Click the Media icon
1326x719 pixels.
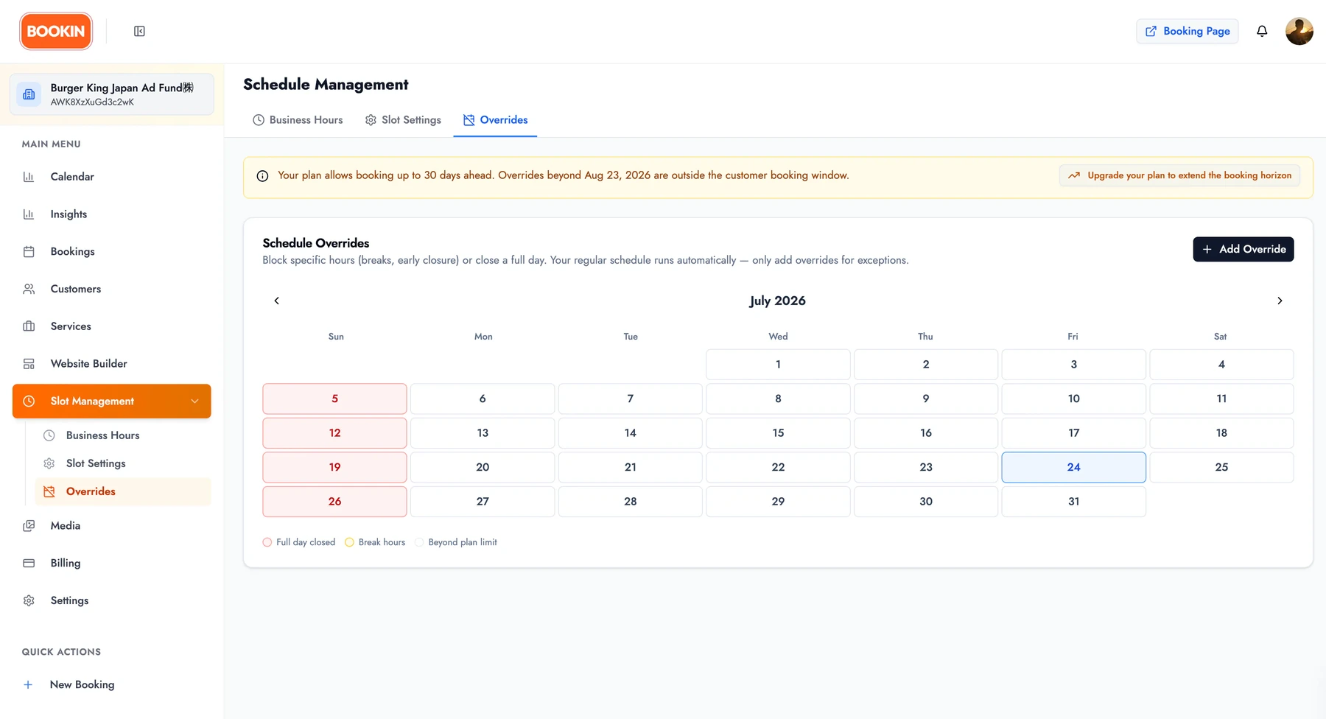pos(29,526)
